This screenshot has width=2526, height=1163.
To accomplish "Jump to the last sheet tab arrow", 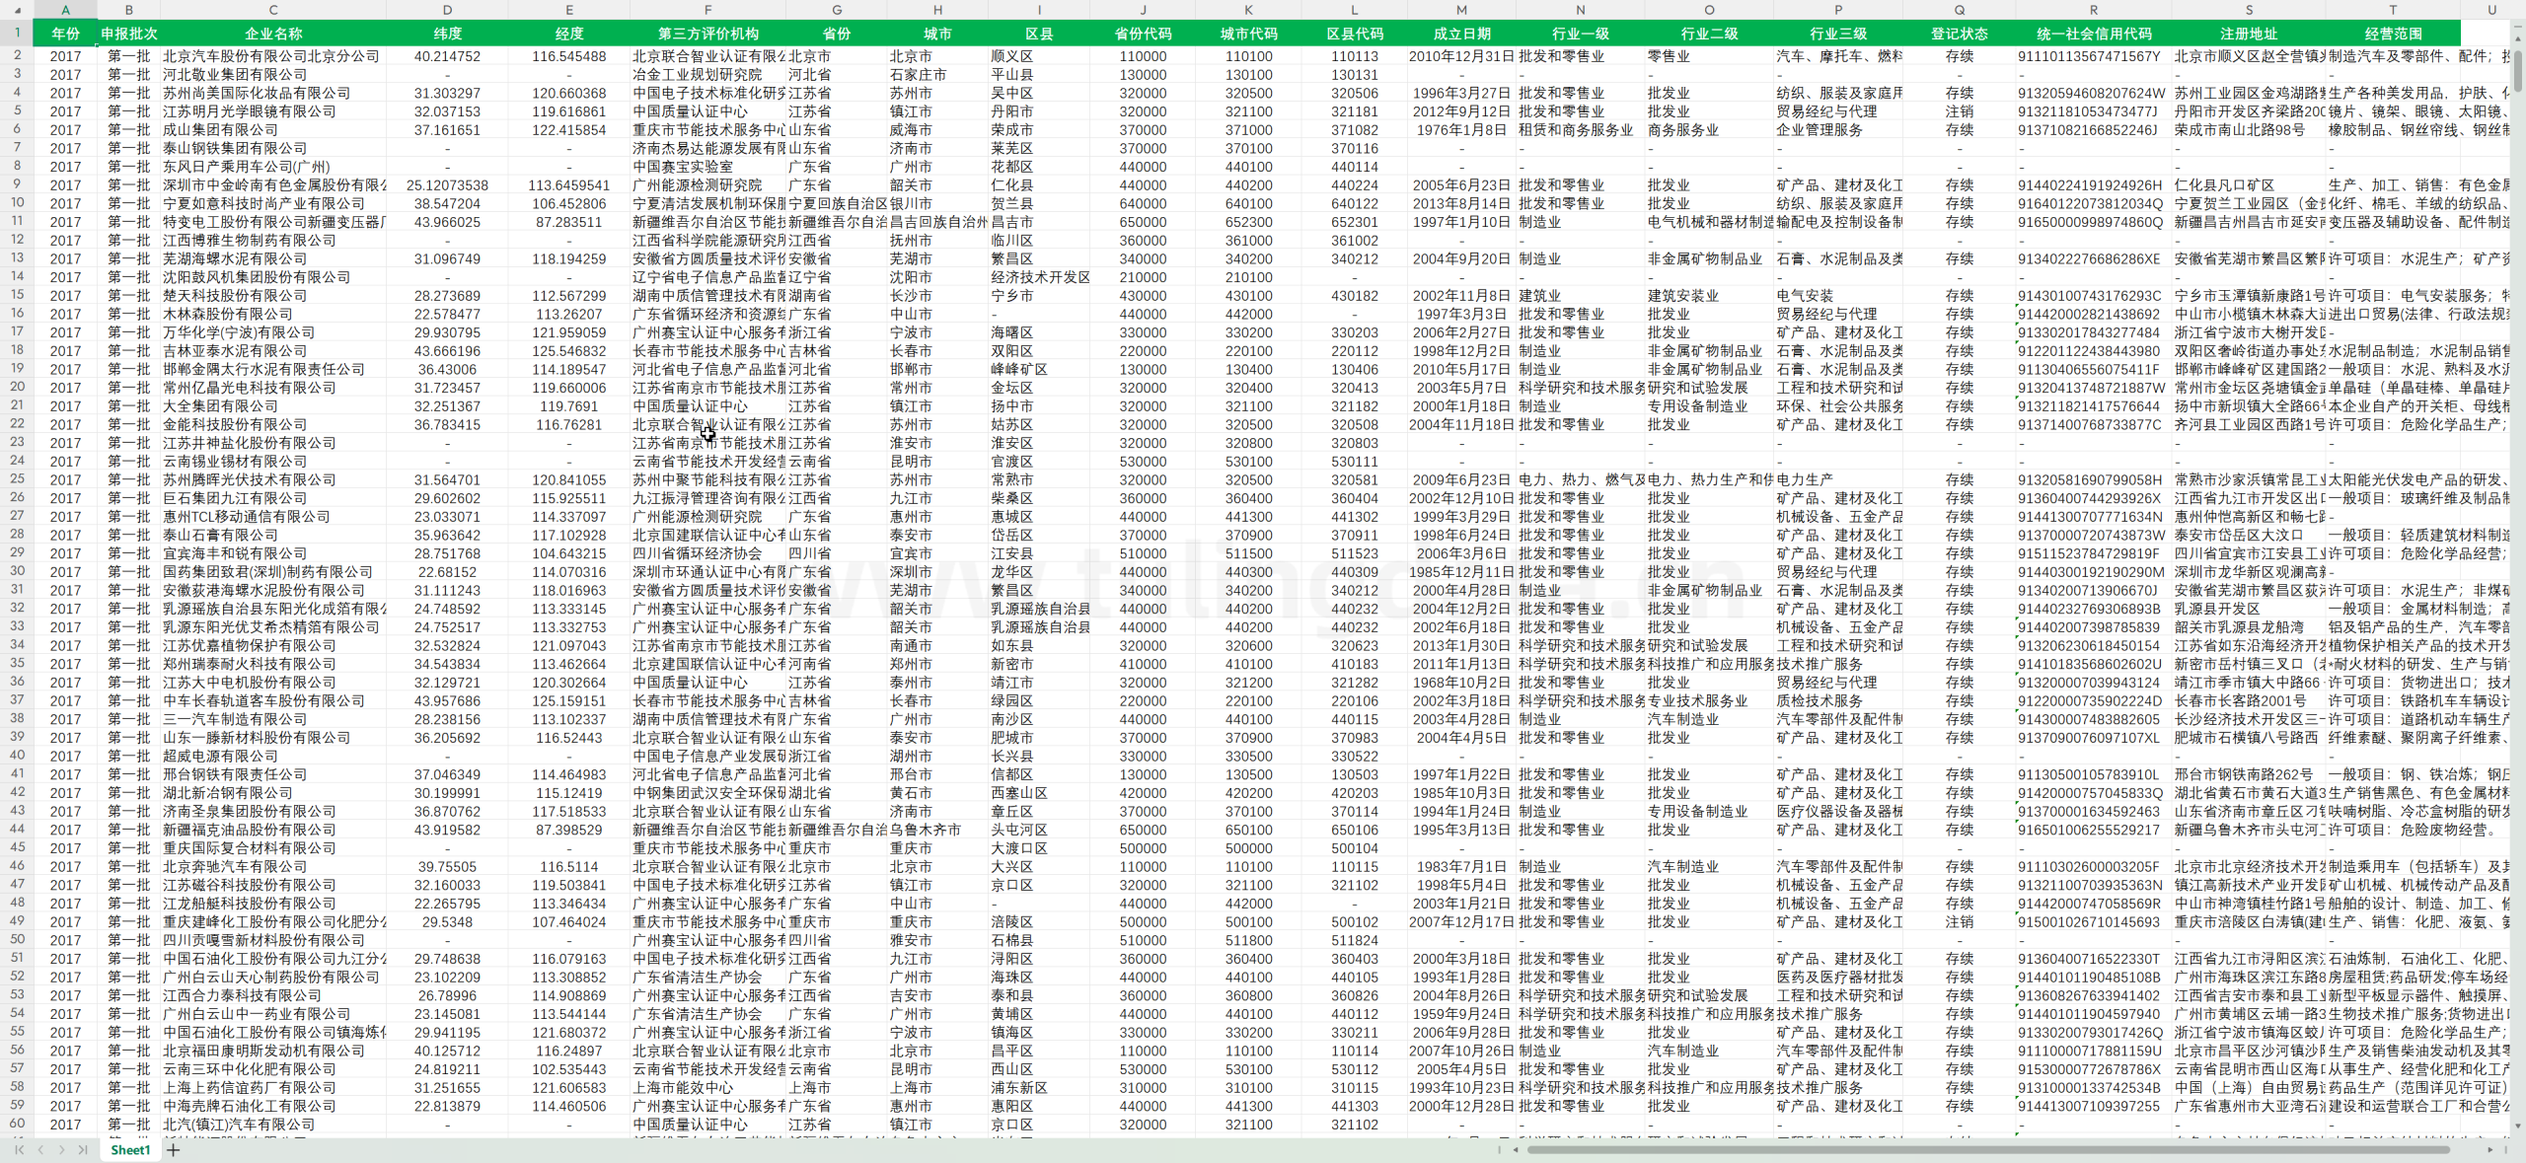I will (x=83, y=1149).
